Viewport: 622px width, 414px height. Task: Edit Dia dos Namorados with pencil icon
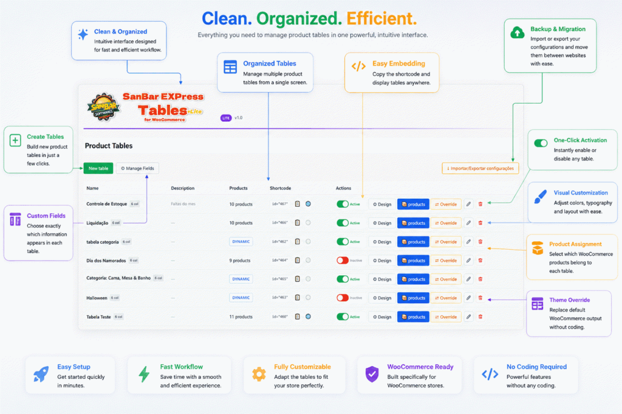click(468, 261)
